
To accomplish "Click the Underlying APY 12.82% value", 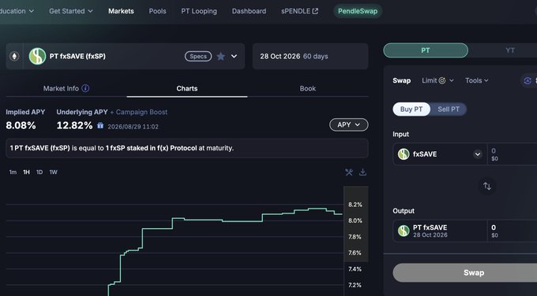I will pyautogui.click(x=75, y=125).
